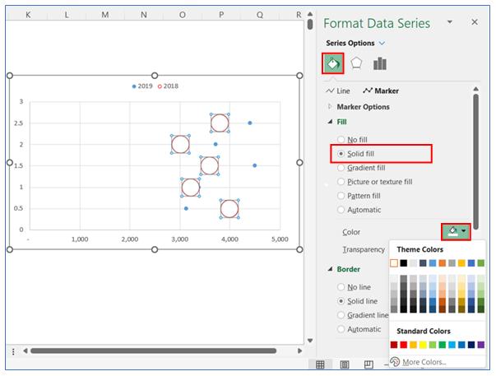Open the Effects pentagon tab
The width and height of the screenshot is (496, 376).
(x=356, y=63)
